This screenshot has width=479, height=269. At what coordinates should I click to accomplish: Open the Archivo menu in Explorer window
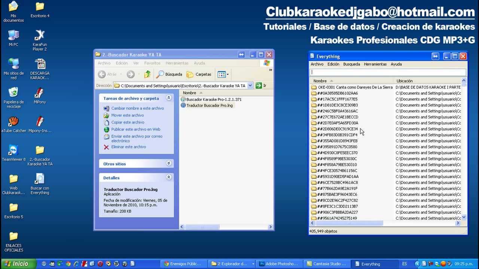104,63
